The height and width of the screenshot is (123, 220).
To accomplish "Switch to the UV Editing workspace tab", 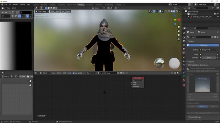I will [x=62, y=5].
